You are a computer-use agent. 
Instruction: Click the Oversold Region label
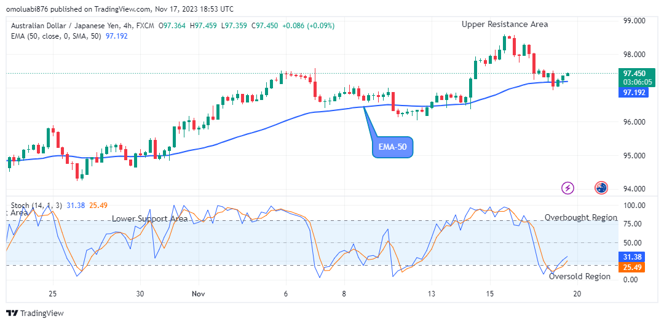click(x=580, y=276)
